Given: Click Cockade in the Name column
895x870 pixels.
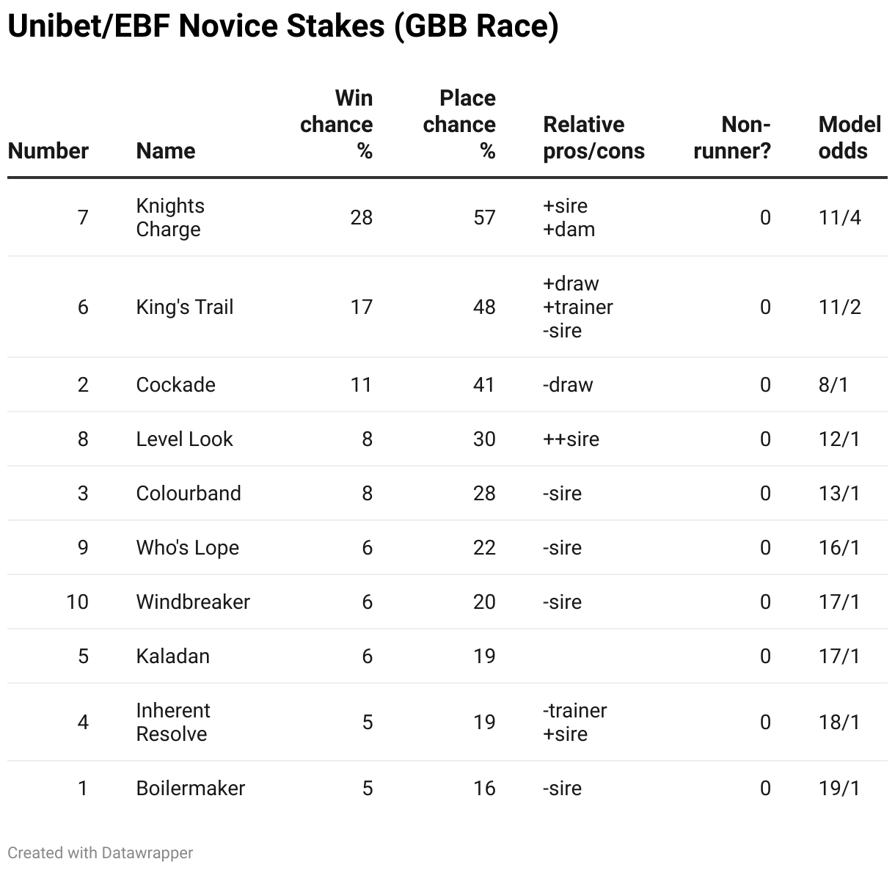Looking at the screenshot, I should 176,385.
